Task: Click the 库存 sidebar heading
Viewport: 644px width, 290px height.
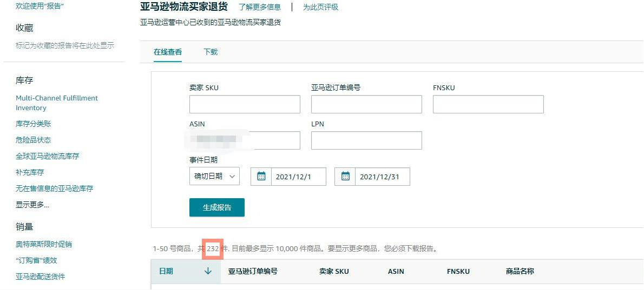Action: click(24, 80)
